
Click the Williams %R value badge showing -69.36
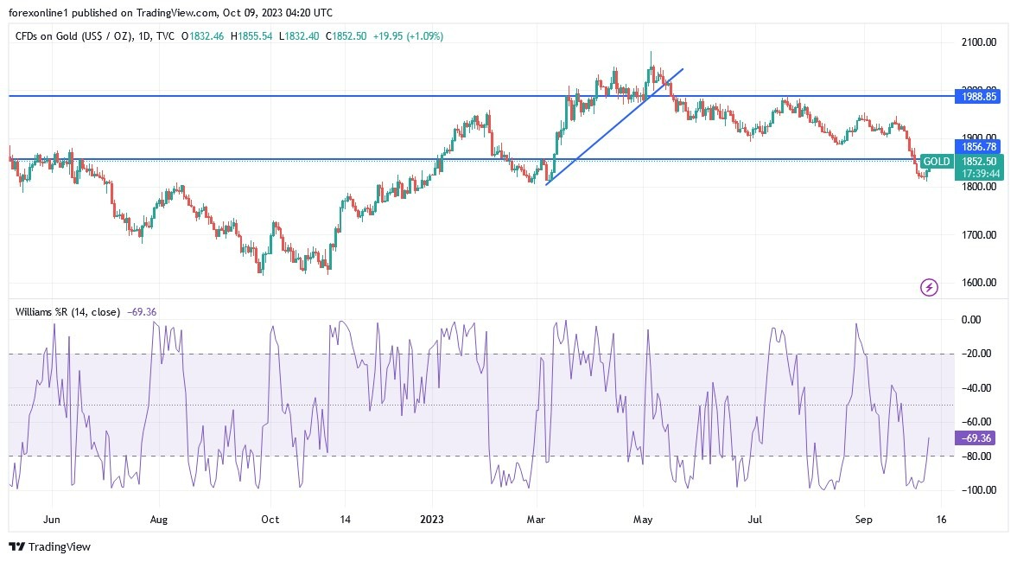pyautogui.click(x=975, y=439)
